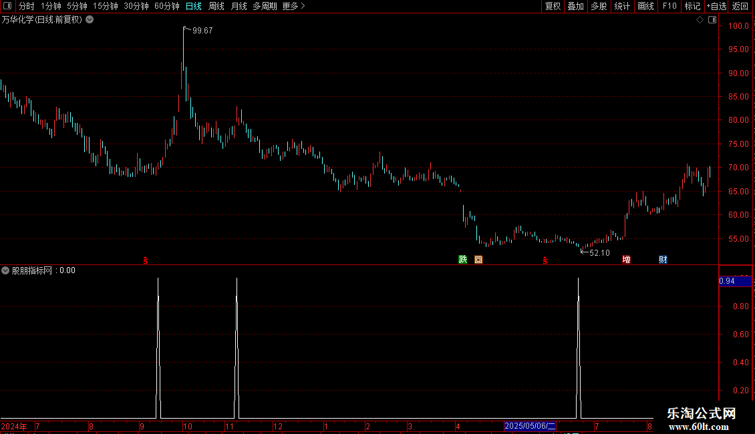Viewport: 755px width, 434px height.
Task: Expand the 更多 periods menu
Action: pyautogui.click(x=294, y=6)
